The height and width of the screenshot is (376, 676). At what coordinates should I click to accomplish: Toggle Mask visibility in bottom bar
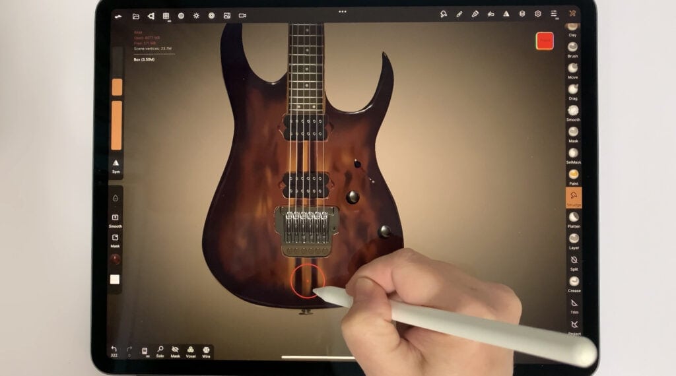pos(175,350)
